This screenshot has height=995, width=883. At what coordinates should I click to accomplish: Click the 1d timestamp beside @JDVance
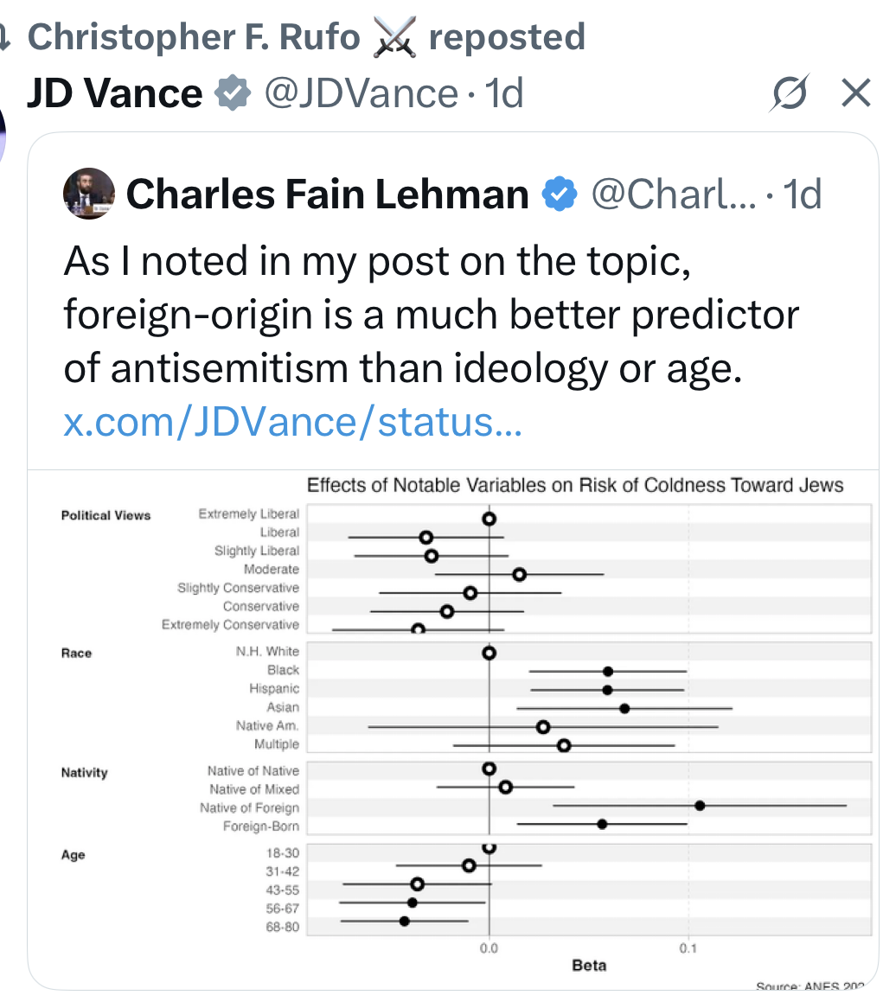click(506, 92)
